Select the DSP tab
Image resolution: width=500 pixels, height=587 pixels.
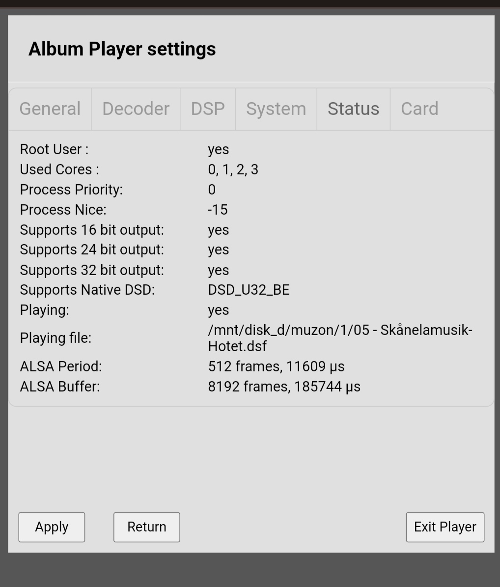pyautogui.click(x=208, y=109)
